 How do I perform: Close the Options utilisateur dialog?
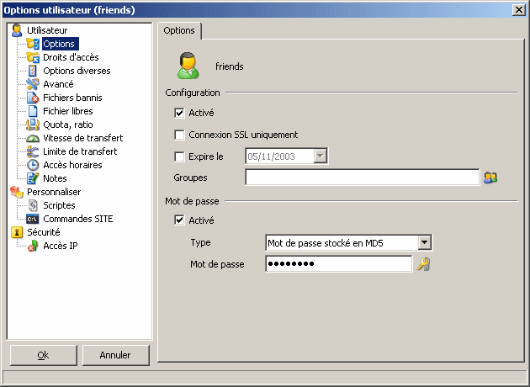[x=519, y=10]
